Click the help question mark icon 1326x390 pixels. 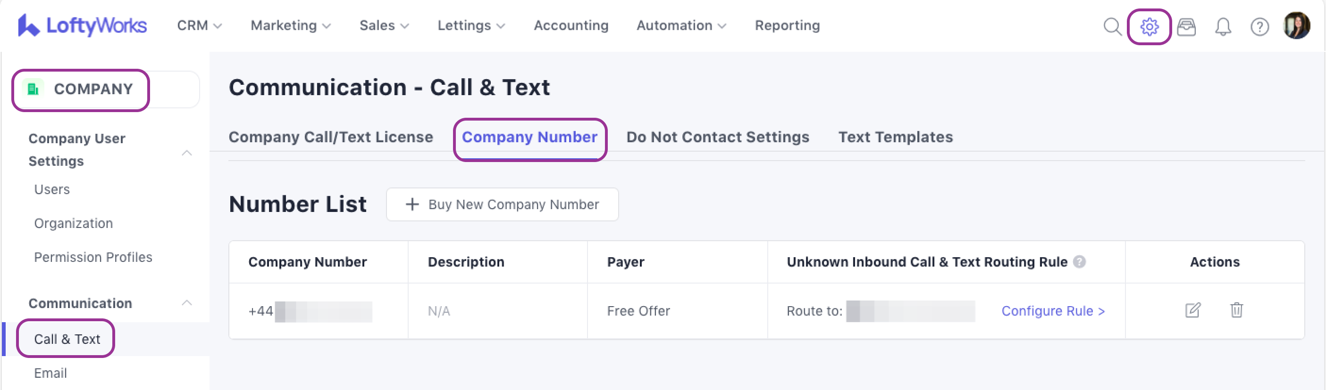1259,26
